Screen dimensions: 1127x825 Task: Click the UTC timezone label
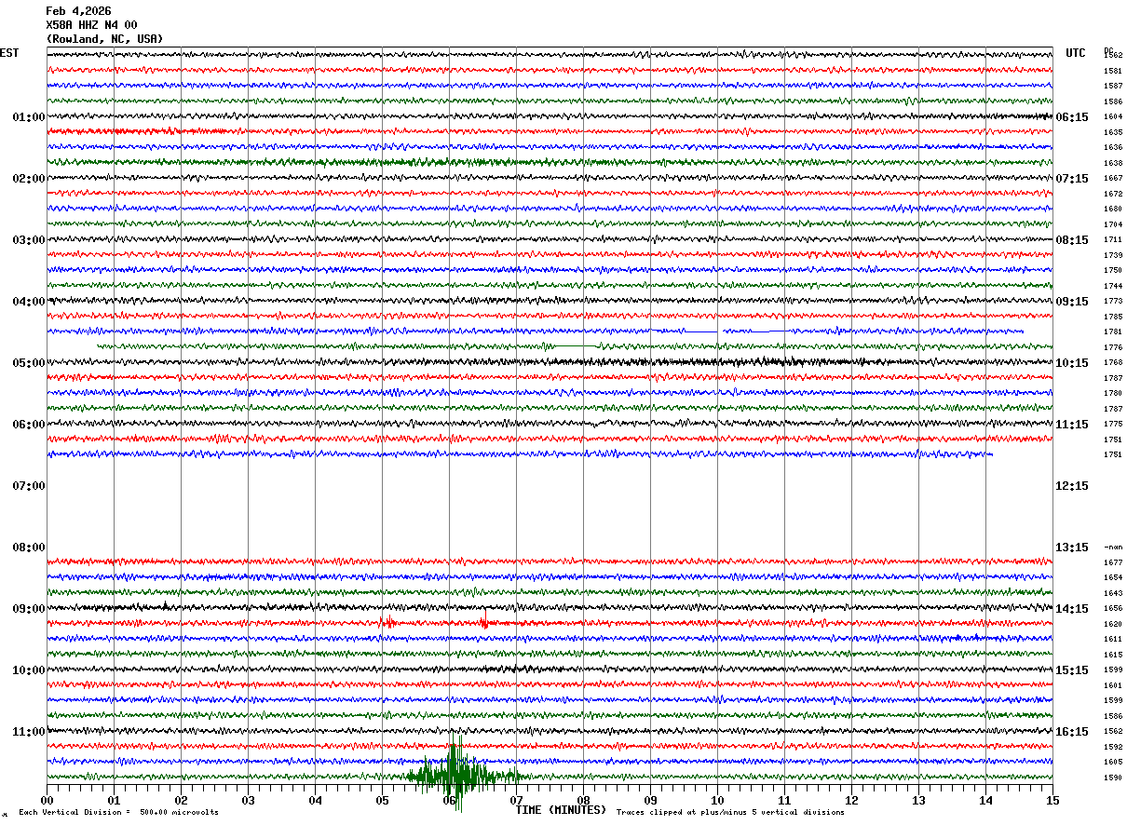1076,53
